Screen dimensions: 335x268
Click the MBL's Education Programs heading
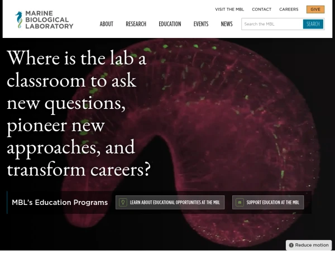pyautogui.click(x=60, y=202)
